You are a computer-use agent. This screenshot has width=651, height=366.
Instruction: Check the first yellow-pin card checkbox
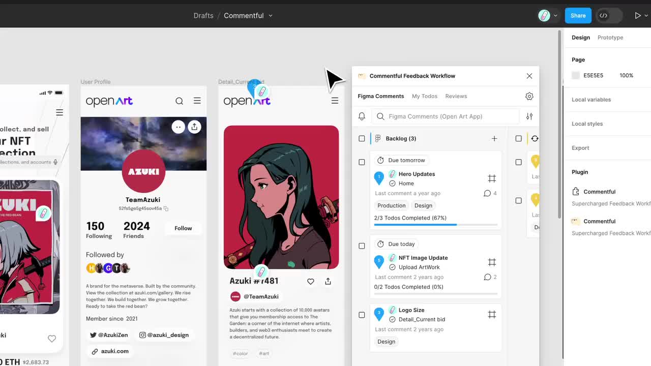[x=518, y=162]
